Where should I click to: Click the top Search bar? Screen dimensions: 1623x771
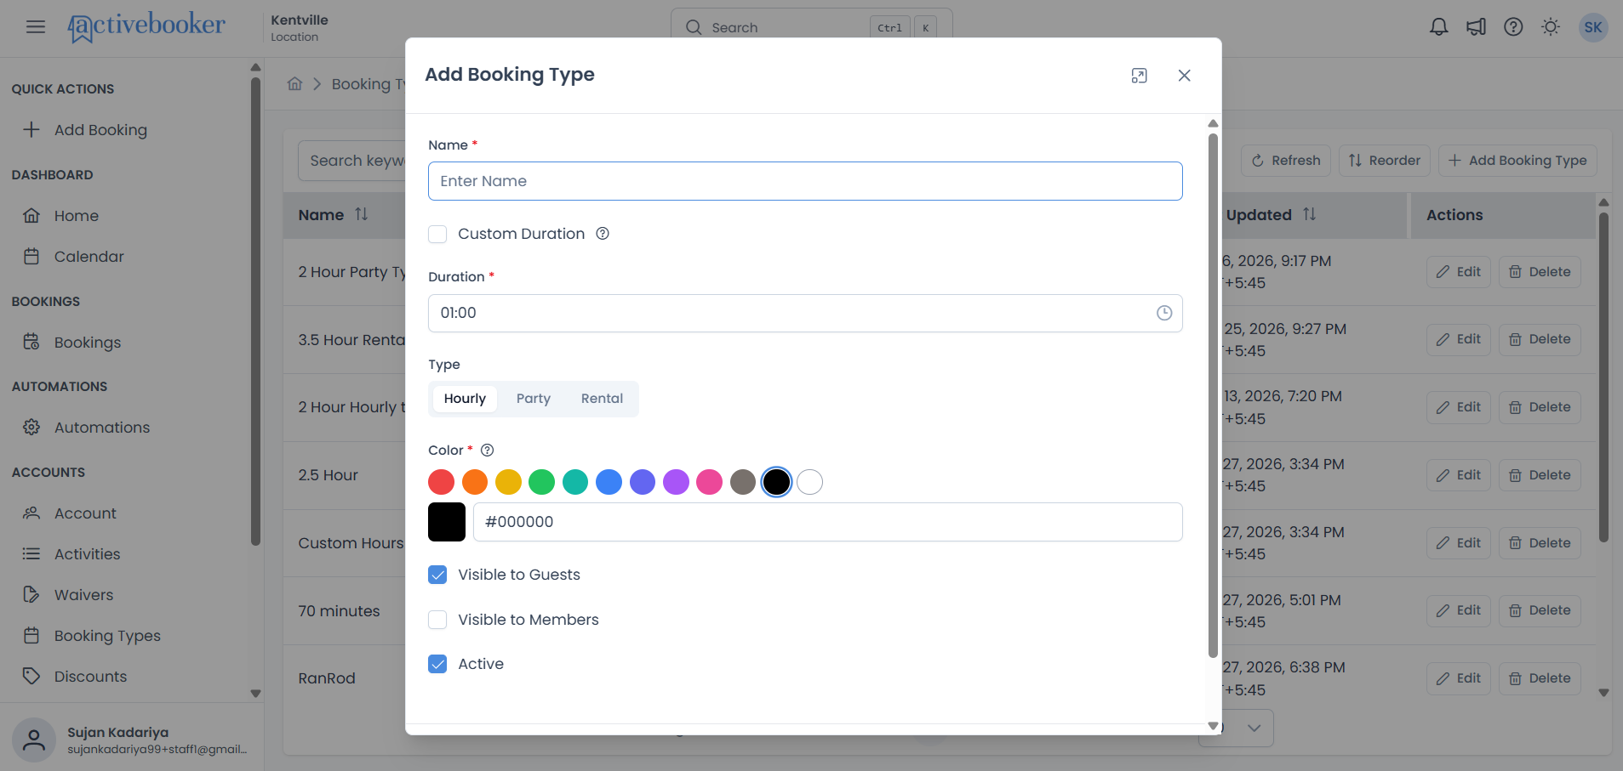click(x=811, y=27)
